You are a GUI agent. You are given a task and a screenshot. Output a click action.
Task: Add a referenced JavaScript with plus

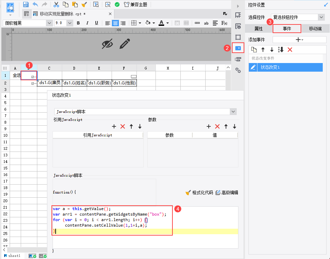pos(114,126)
